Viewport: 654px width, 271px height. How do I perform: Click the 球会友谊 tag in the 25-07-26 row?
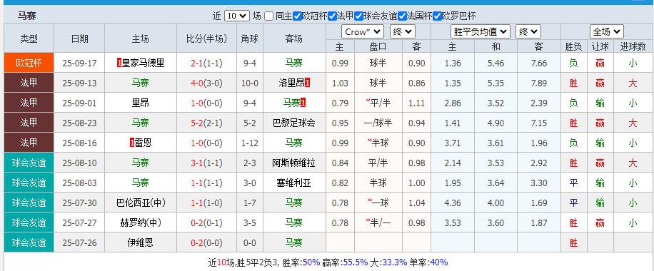click(29, 242)
